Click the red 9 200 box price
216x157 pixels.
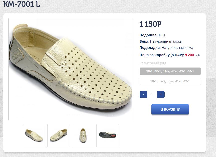coord(189,55)
